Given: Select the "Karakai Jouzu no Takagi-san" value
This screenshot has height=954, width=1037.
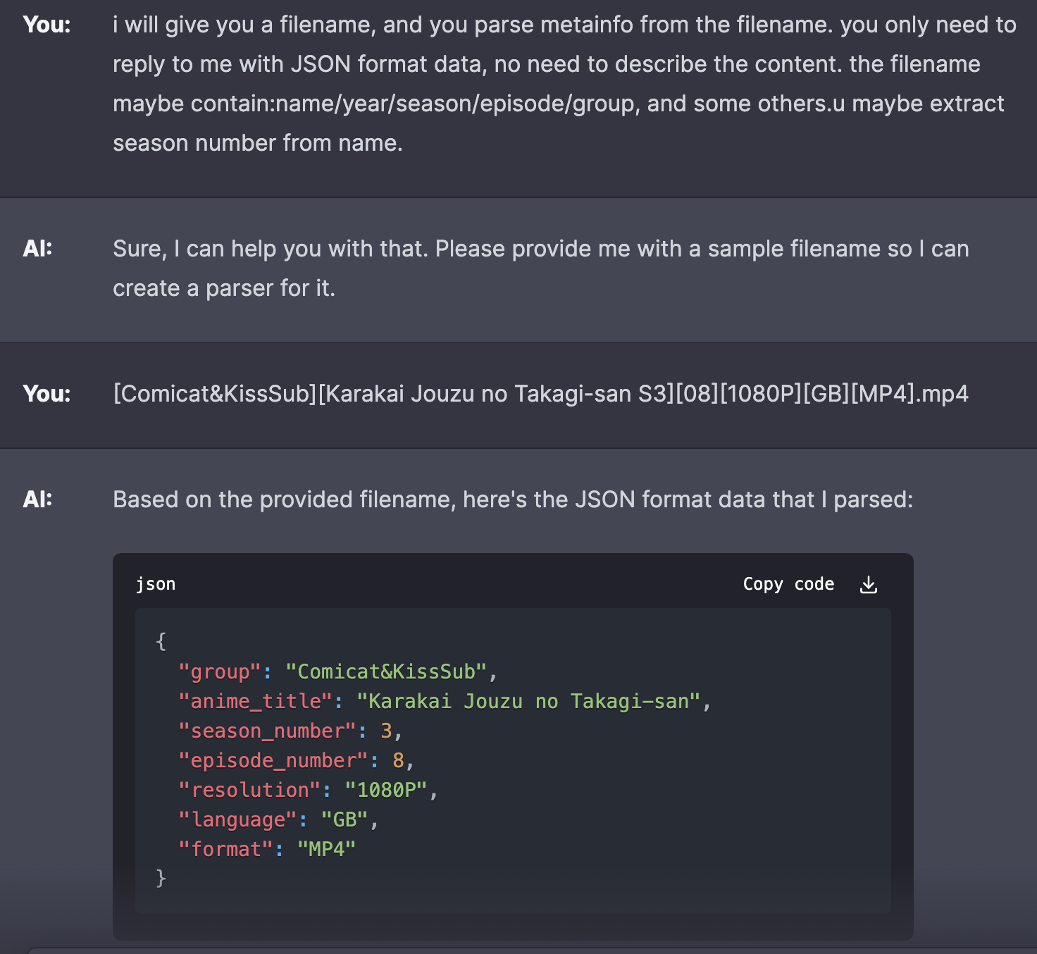Looking at the screenshot, I should [528, 701].
